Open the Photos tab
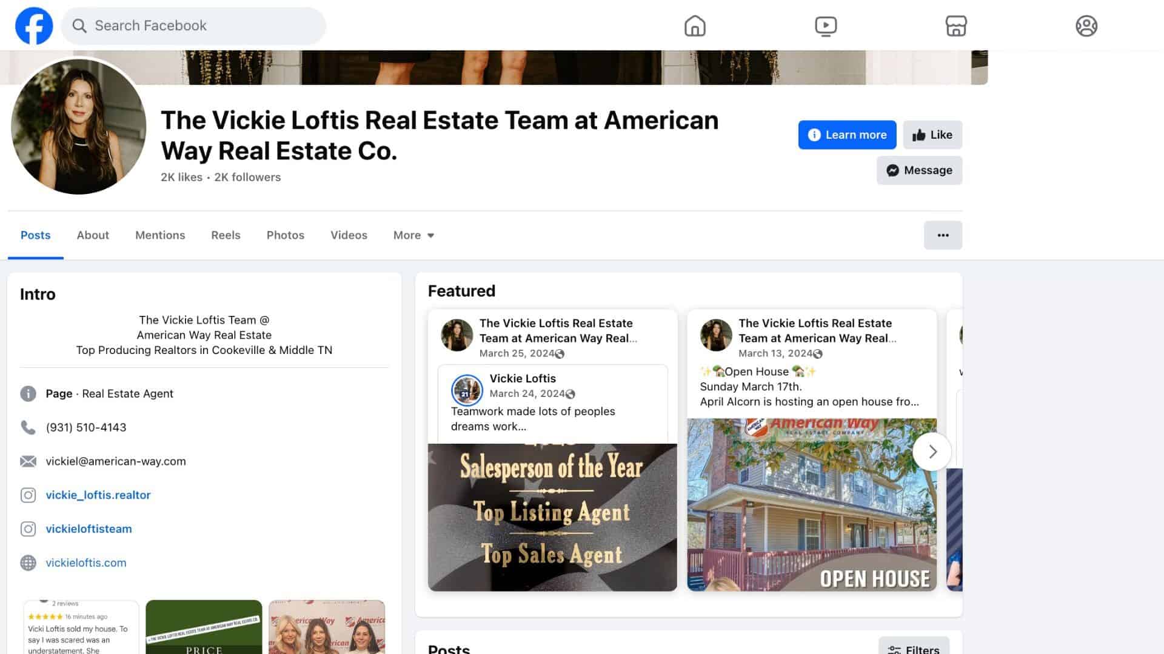1164x654 pixels. [286, 235]
